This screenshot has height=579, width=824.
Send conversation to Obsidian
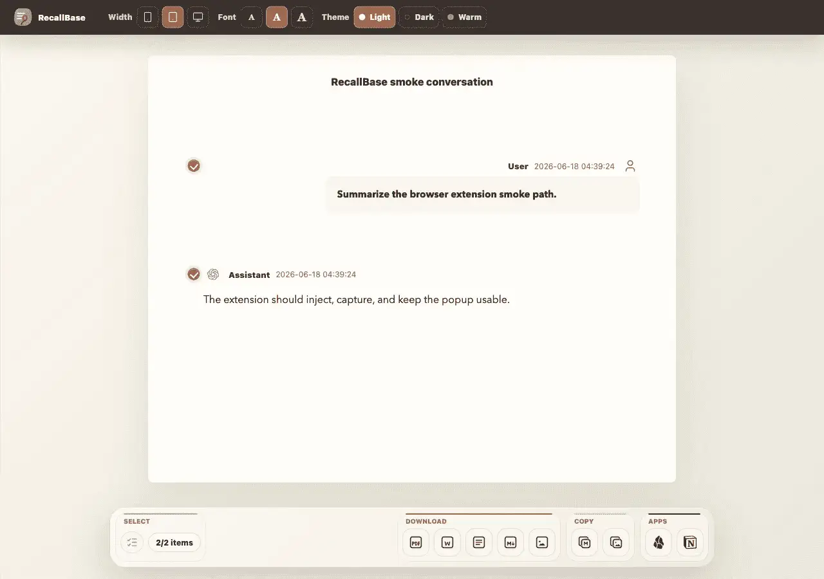[659, 542]
